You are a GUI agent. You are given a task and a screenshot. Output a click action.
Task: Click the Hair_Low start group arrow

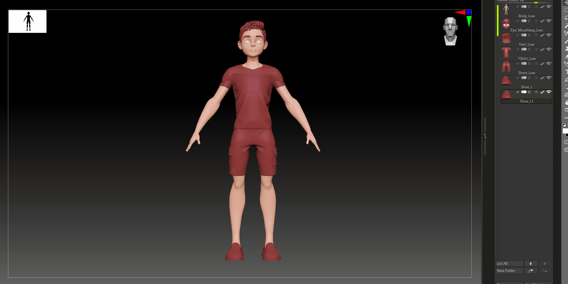pyautogui.click(x=518, y=35)
